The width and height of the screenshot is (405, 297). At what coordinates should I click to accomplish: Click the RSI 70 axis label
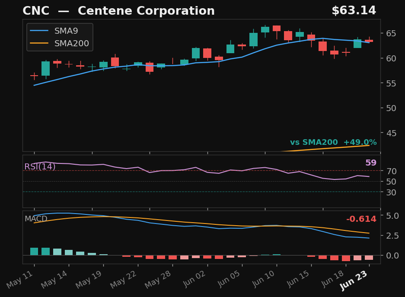coord(391,171)
